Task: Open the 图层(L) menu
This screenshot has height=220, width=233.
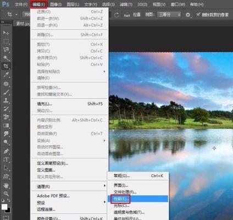Action: [x=73, y=4]
